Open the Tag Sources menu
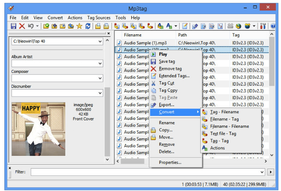Image resolution: width=281 pixels, height=191 pixels. coord(99,18)
